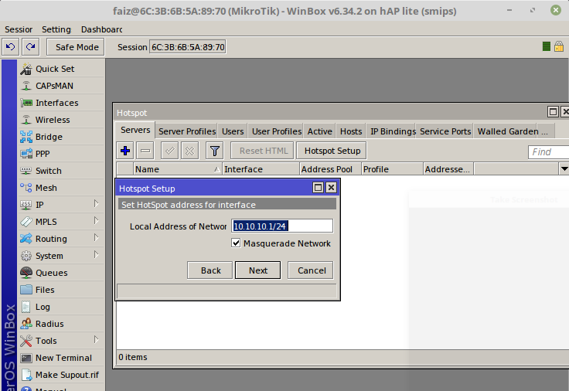Click Make Supout.rif in sidebar
The height and width of the screenshot is (391, 569).
tap(61, 375)
